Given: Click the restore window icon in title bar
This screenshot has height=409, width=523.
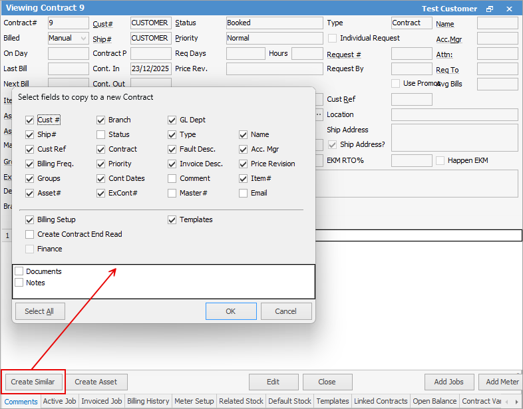Looking at the screenshot, I should tap(489, 9).
